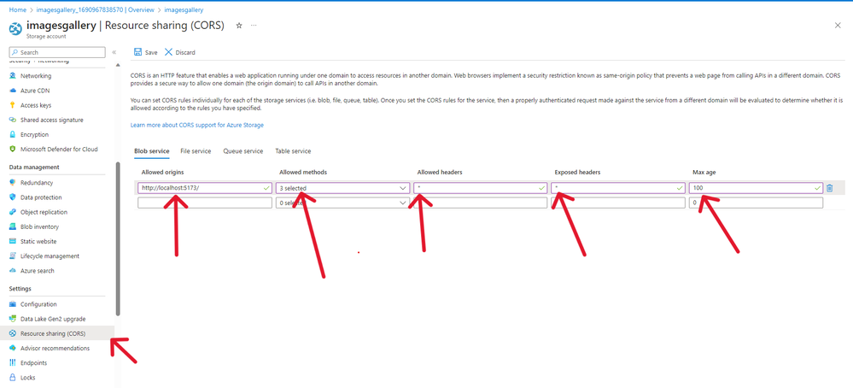
Task: Open the more options ellipsis
Action: click(254, 26)
